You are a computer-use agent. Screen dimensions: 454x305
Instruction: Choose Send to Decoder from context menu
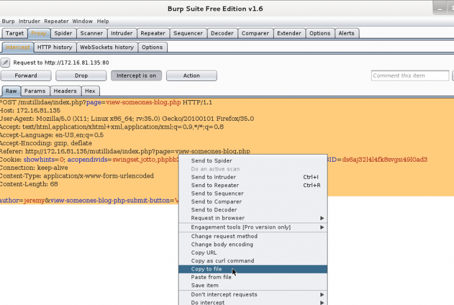253,210
